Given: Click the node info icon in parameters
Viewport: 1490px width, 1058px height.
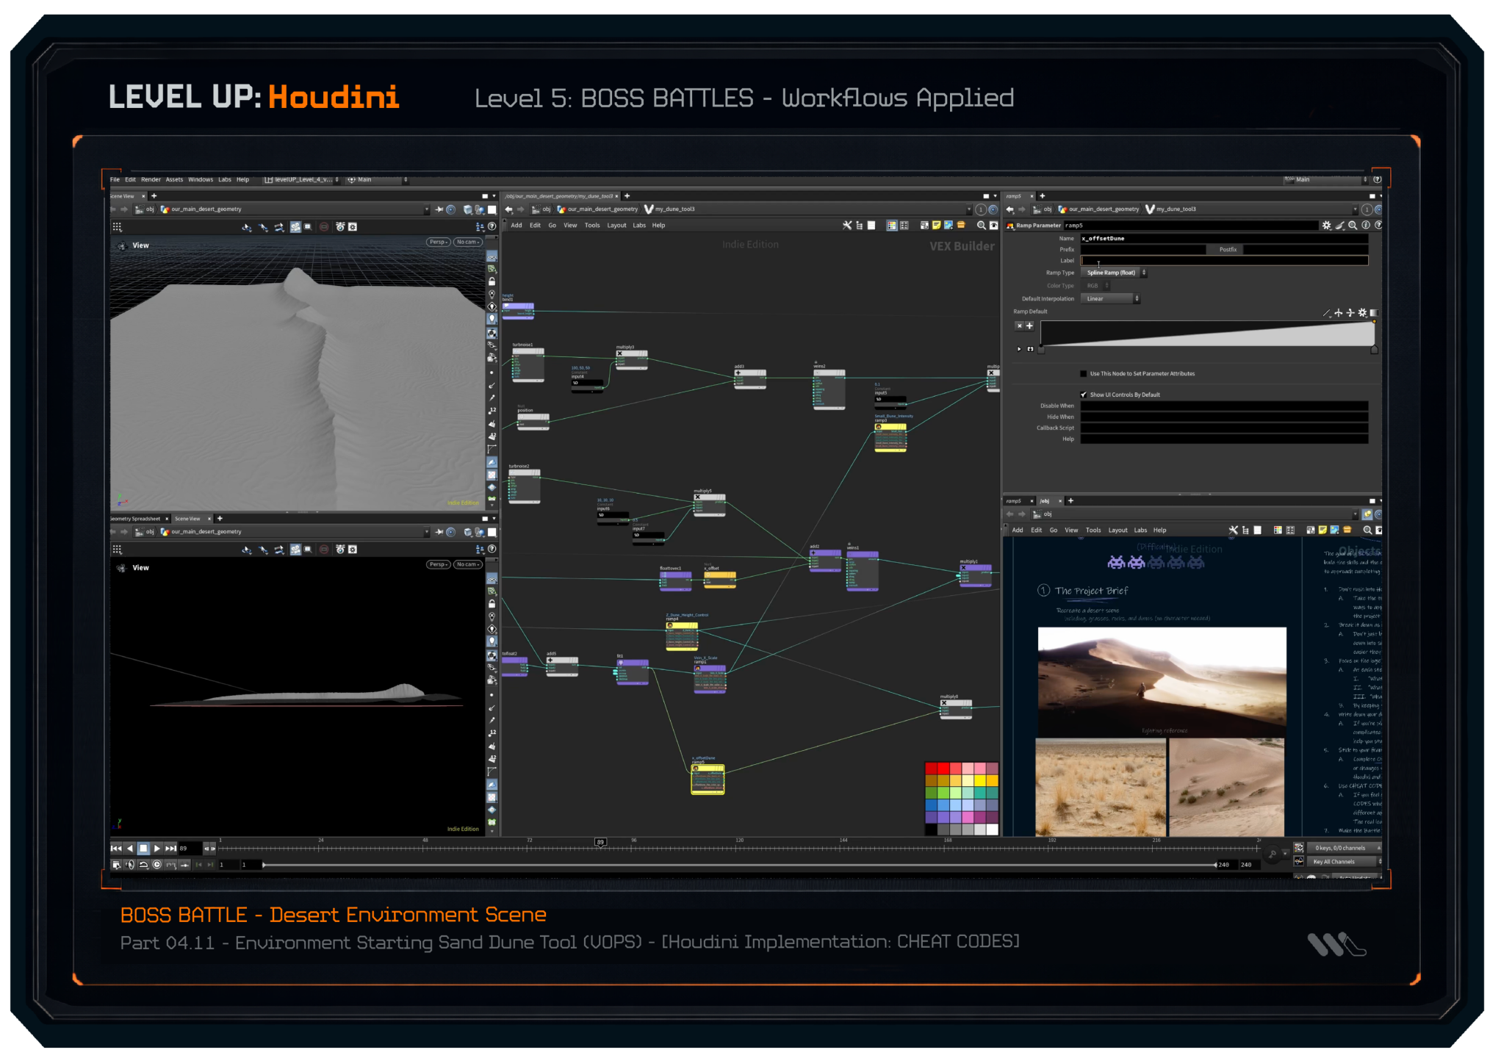Looking at the screenshot, I should [x=1366, y=226].
